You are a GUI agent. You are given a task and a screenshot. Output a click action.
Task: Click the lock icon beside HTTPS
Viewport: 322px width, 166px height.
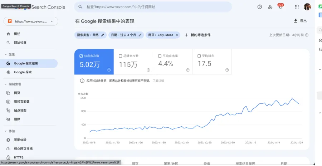(8, 157)
